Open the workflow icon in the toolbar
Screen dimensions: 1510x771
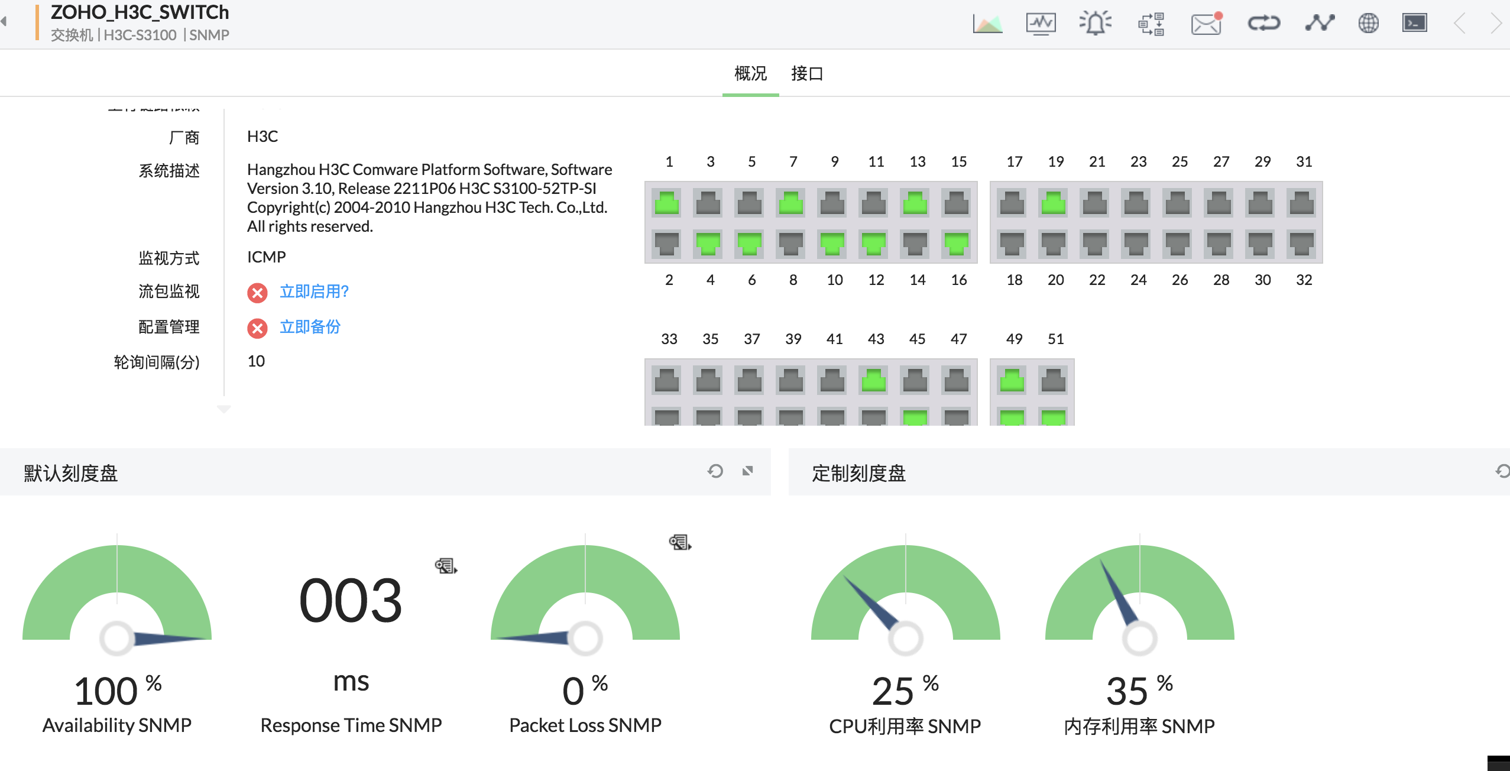click(x=1151, y=24)
